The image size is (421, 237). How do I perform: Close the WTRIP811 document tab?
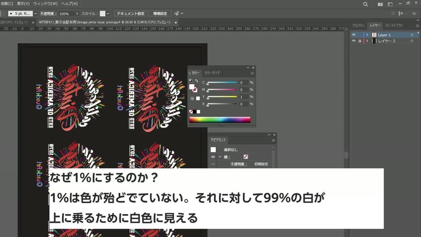pyautogui.click(x=176, y=22)
